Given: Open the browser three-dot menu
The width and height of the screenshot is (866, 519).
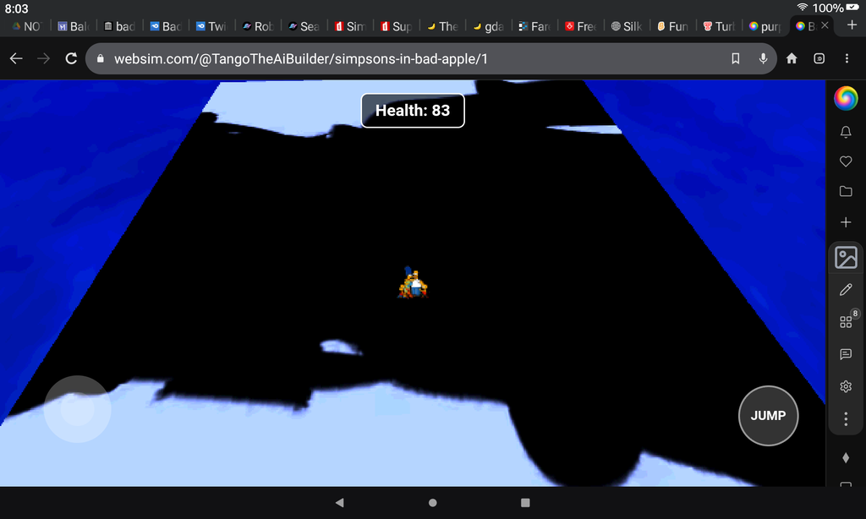Looking at the screenshot, I should (847, 58).
